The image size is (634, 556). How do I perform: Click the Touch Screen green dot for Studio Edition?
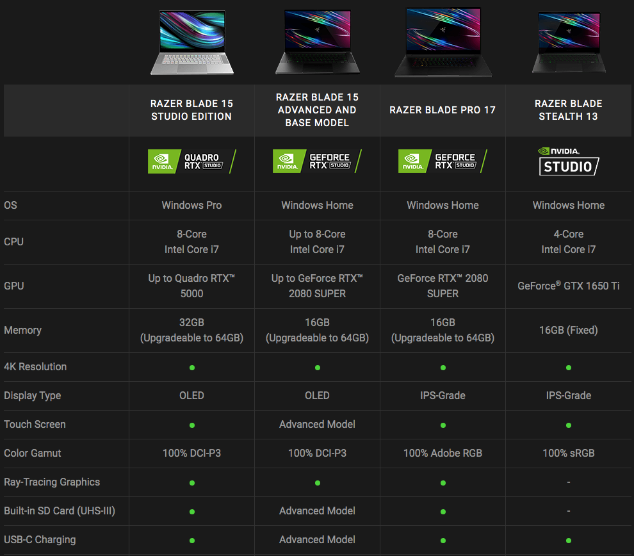coord(192,425)
